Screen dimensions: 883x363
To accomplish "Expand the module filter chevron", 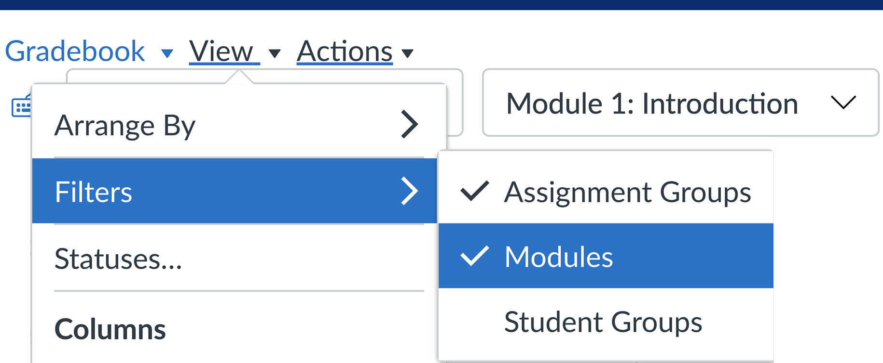I will [x=843, y=102].
